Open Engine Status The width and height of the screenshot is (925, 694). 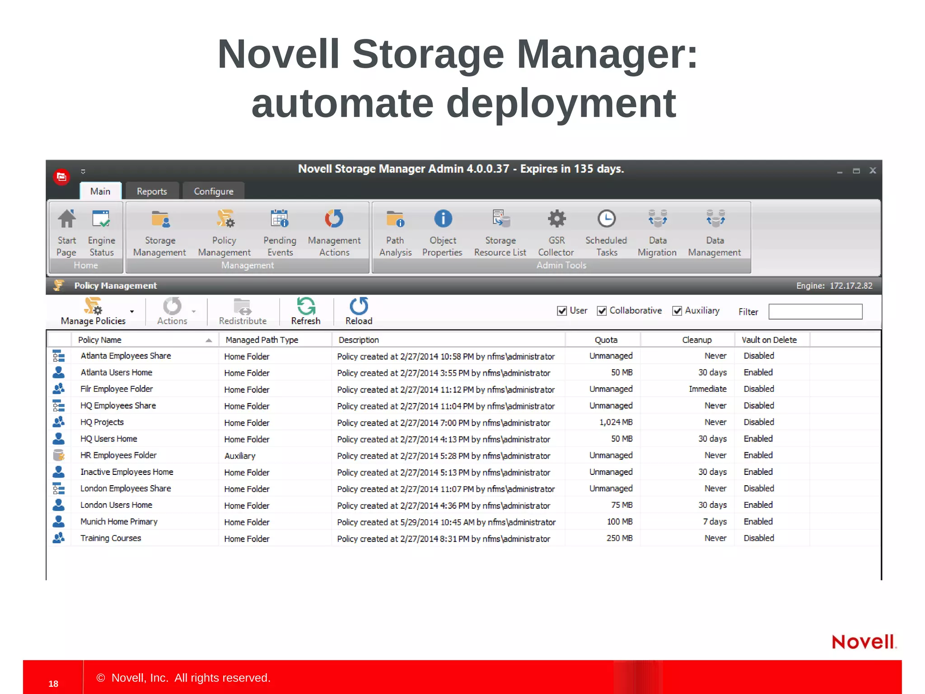[102, 233]
